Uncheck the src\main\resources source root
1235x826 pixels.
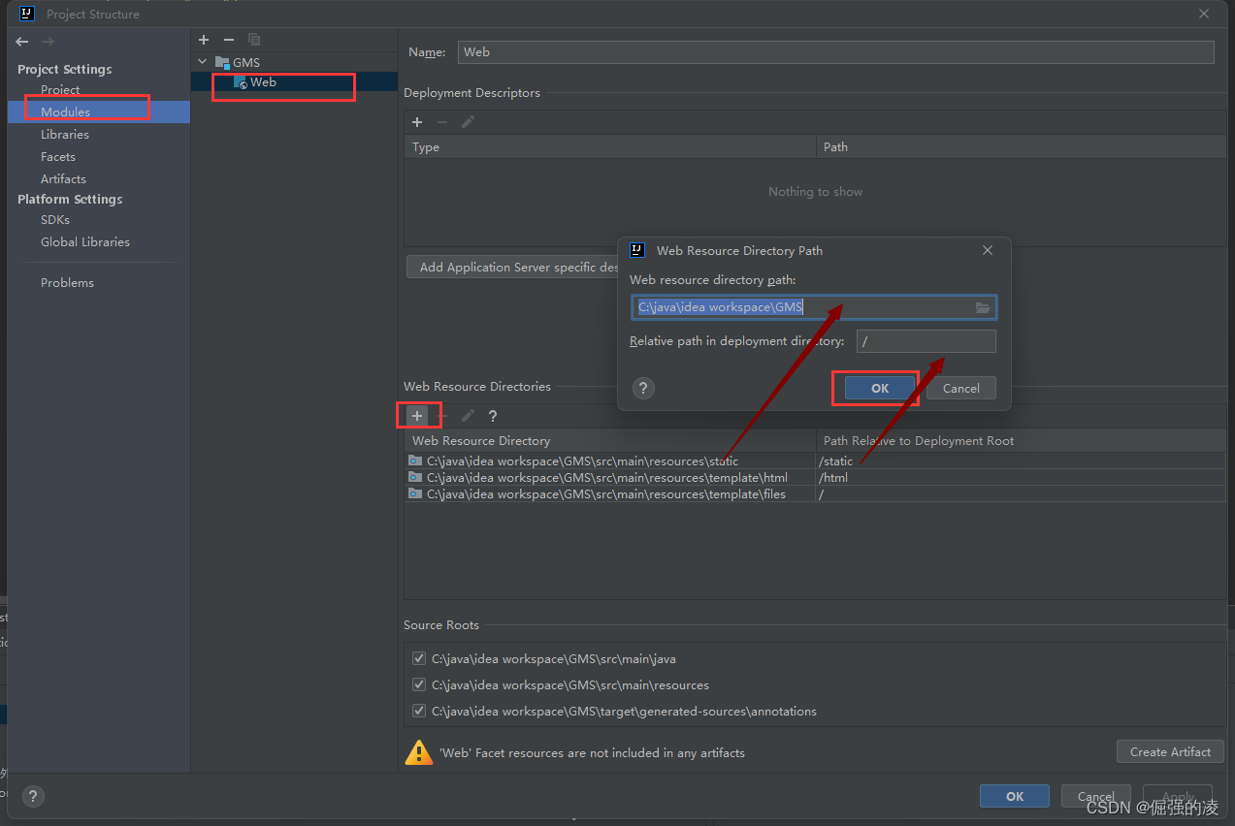418,684
